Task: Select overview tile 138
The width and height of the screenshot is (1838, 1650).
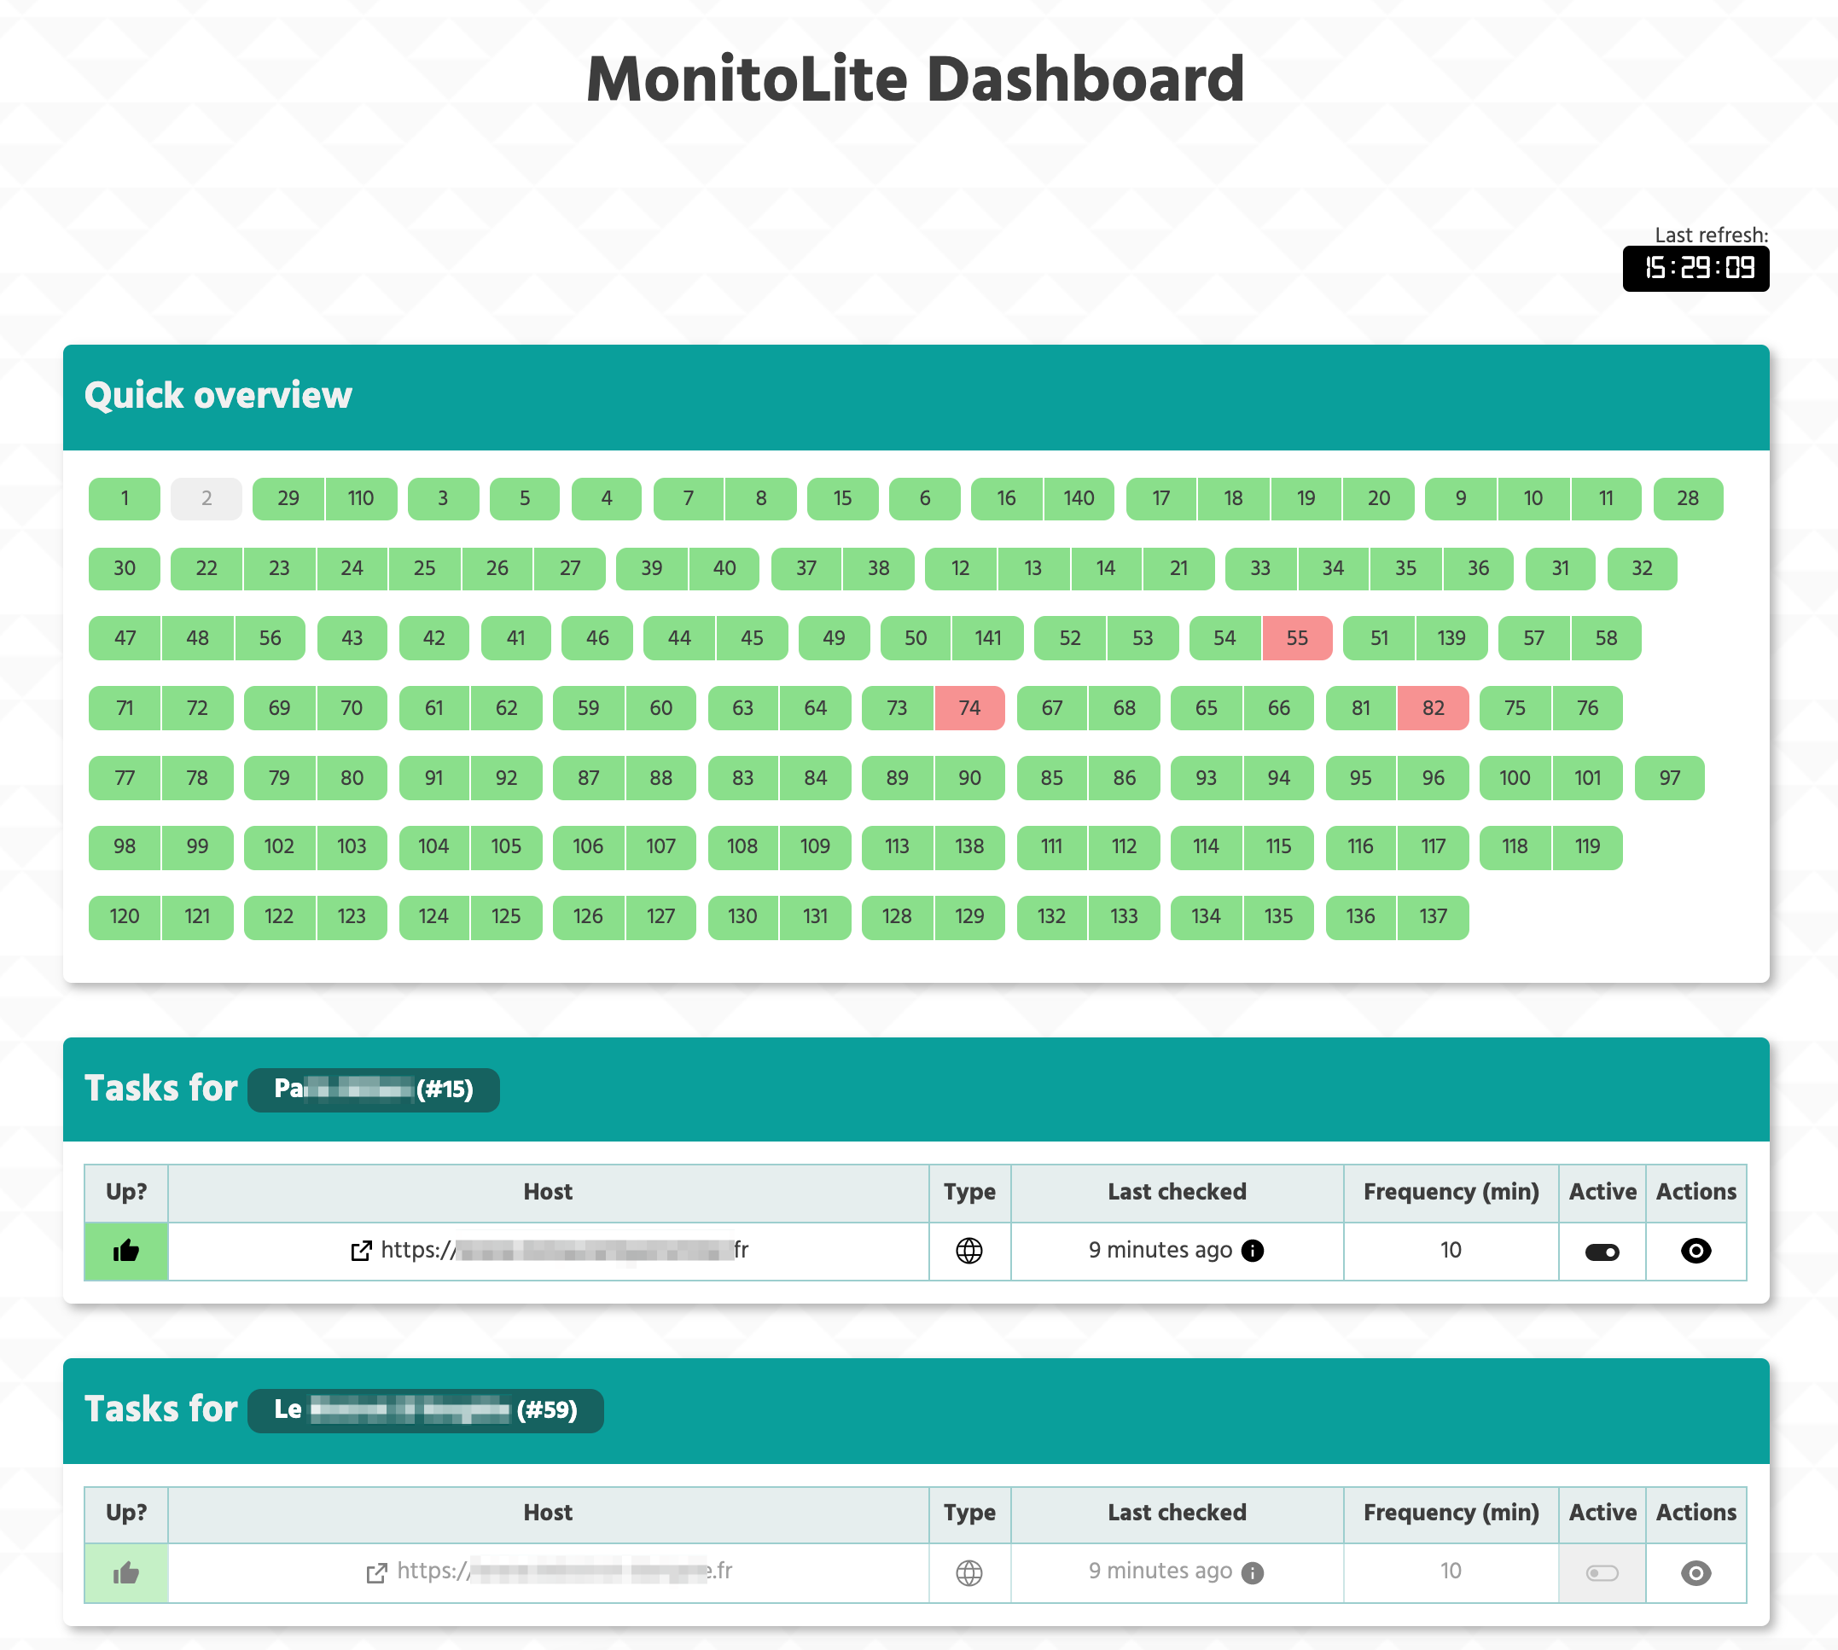Action: coord(969,847)
